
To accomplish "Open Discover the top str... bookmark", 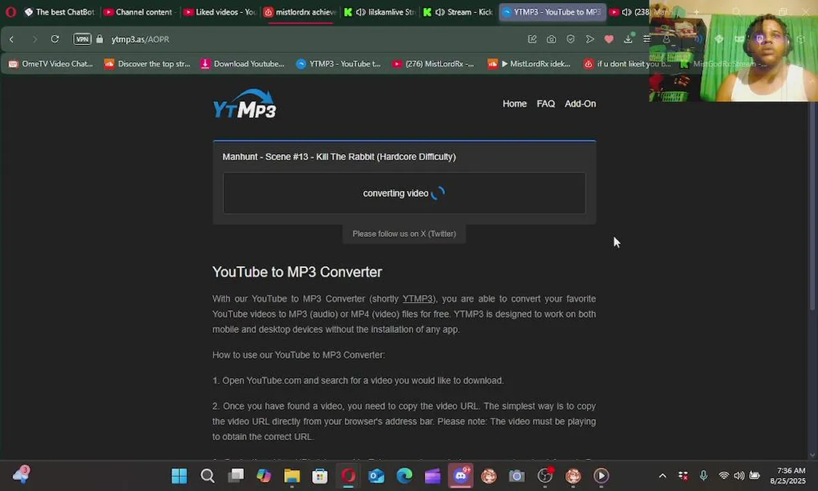I will pos(147,64).
